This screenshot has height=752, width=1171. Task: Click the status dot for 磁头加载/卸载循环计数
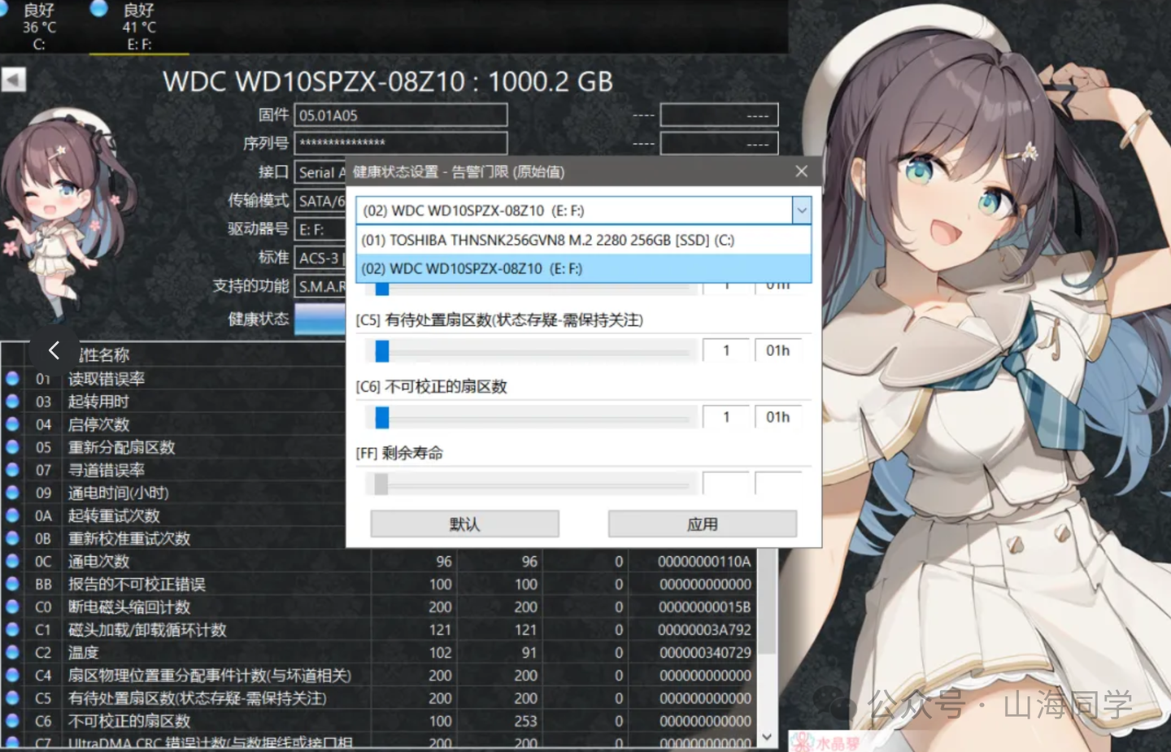tap(12, 629)
